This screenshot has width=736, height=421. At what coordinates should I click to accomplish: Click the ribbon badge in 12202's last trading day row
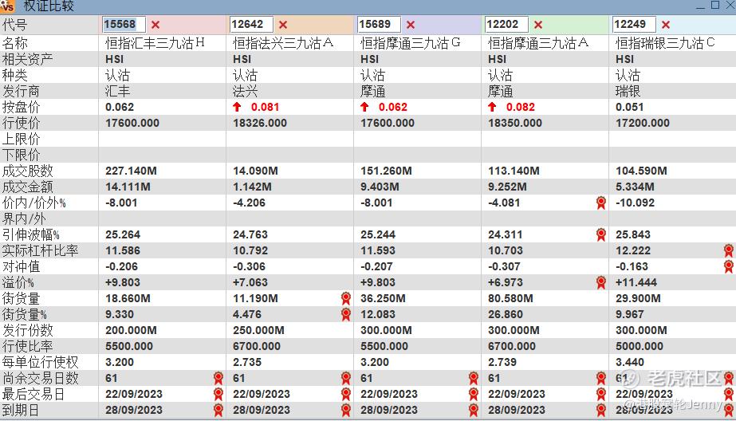600,394
